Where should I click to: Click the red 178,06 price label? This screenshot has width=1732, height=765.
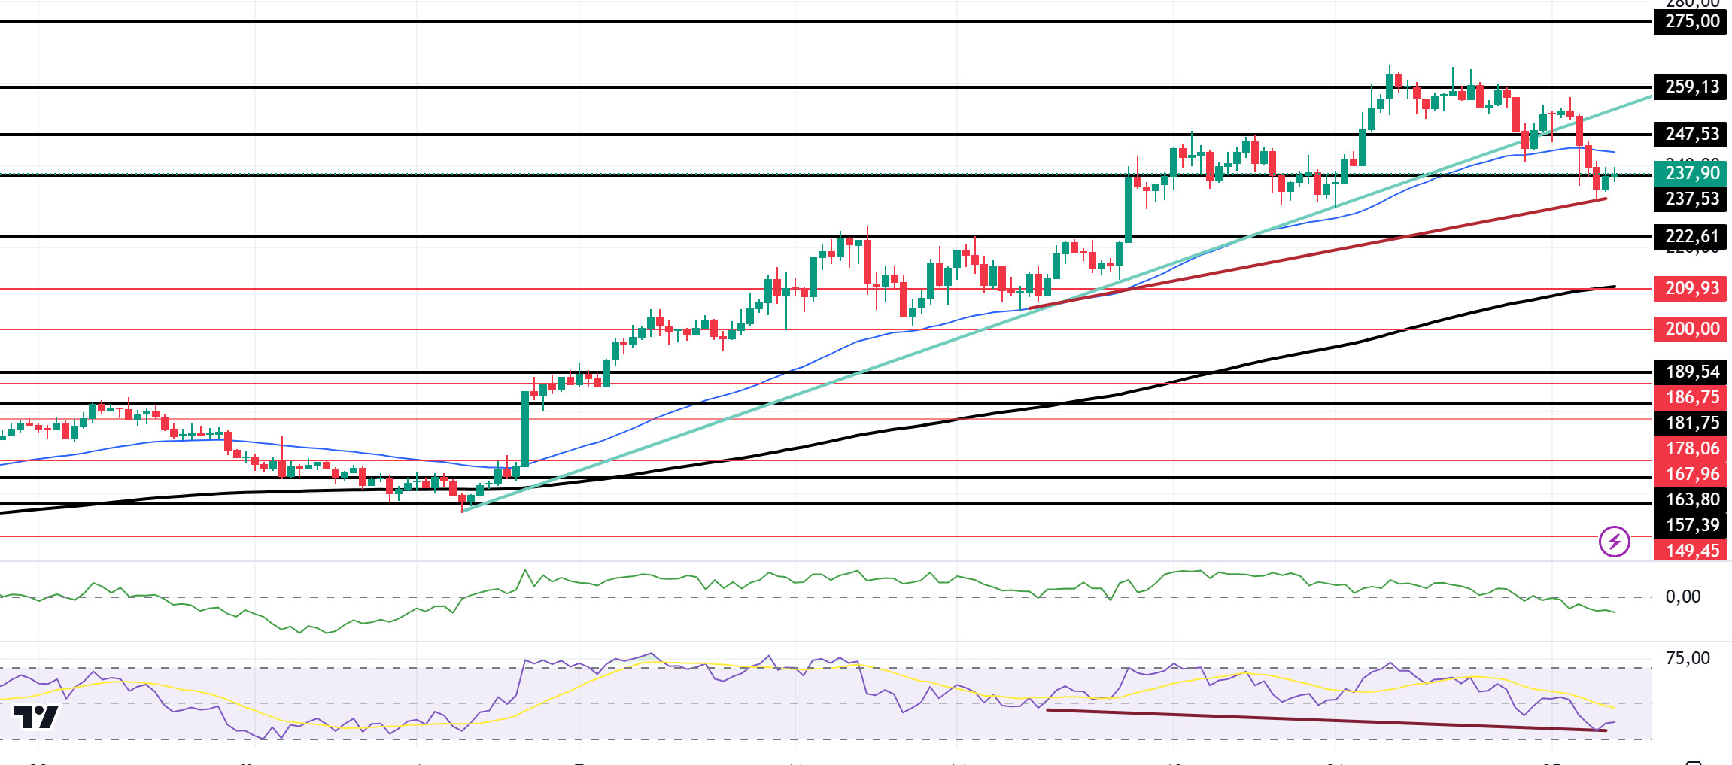[x=1690, y=448]
